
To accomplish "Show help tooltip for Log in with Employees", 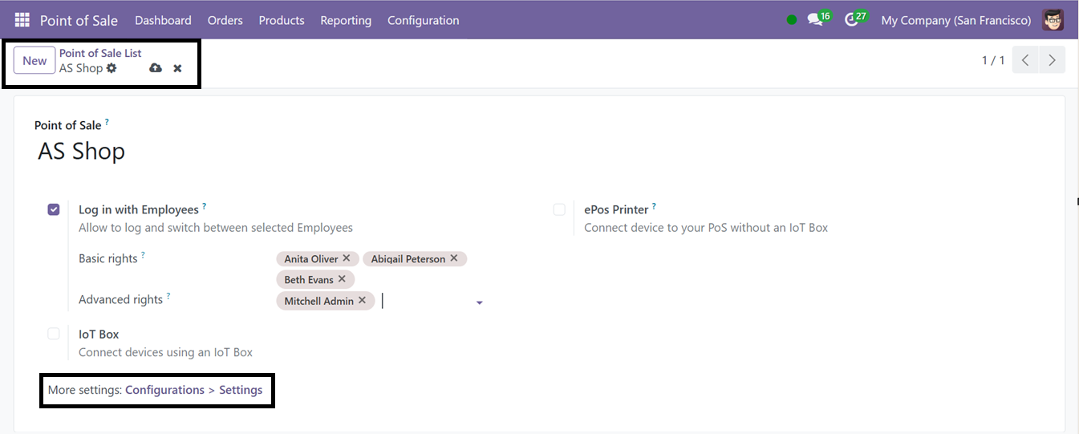I will (204, 206).
